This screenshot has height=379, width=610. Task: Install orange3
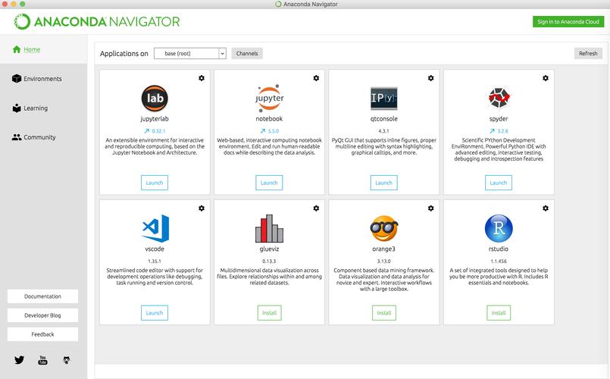pyautogui.click(x=384, y=313)
